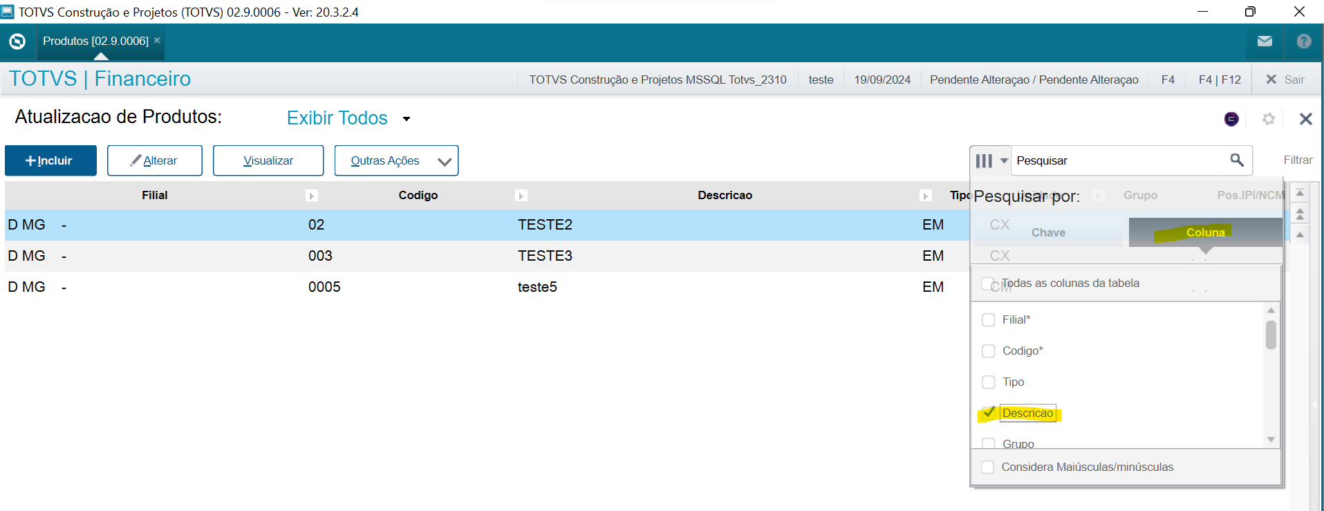Click the F4 shortcut button
This screenshot has width=1324, height=511.
coord(1168,80)
